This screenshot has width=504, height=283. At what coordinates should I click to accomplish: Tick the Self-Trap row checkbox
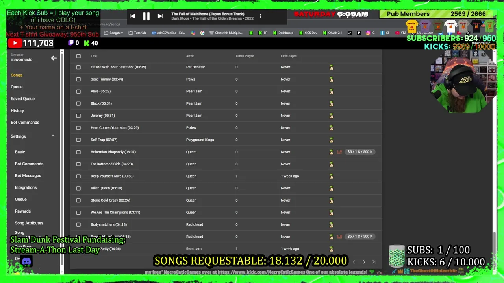pyautogui.click(x=78, y=140)
